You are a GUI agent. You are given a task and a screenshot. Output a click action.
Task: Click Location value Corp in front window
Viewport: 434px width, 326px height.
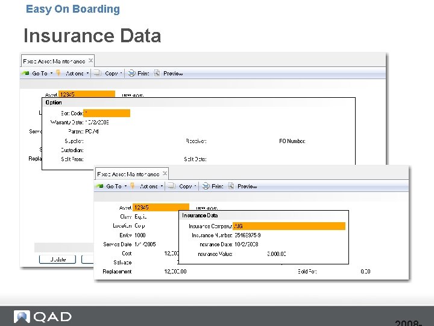[140, 226]
